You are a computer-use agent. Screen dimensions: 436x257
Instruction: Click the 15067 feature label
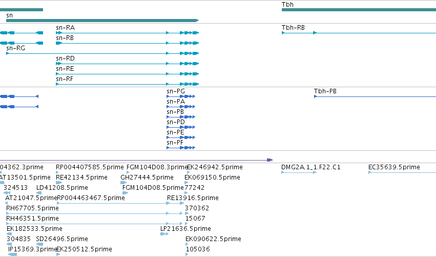(x=195, y=219)
